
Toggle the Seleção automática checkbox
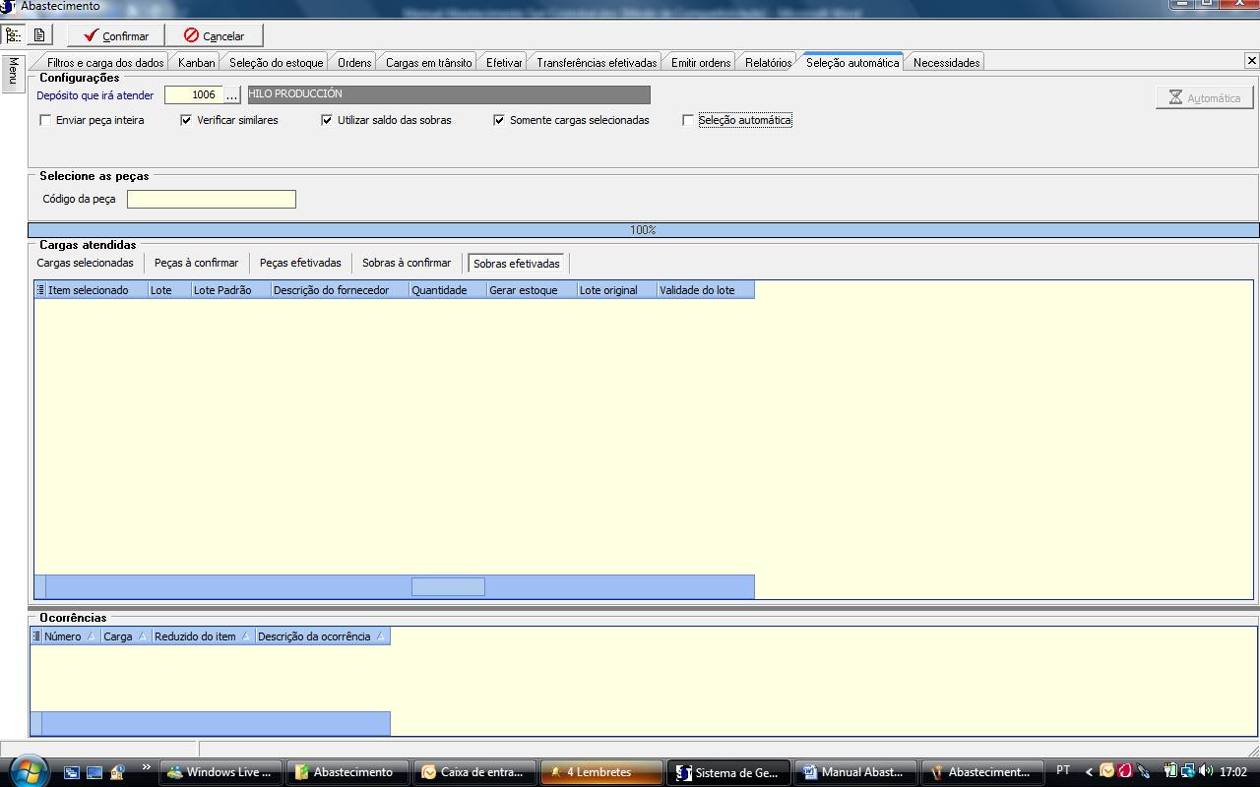tap(688, 120)
